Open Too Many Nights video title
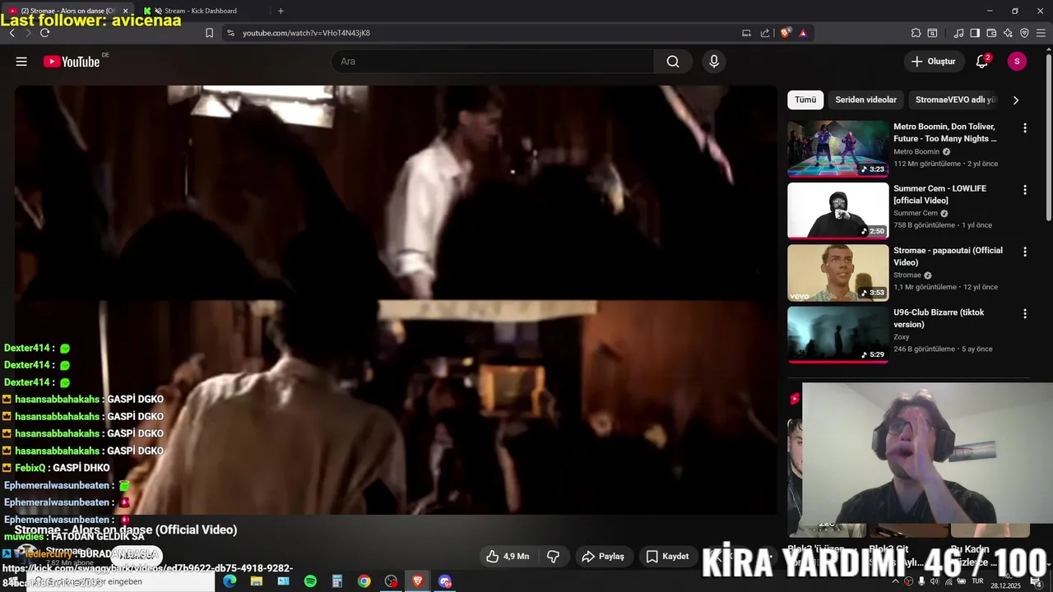 tap(945, 132)
